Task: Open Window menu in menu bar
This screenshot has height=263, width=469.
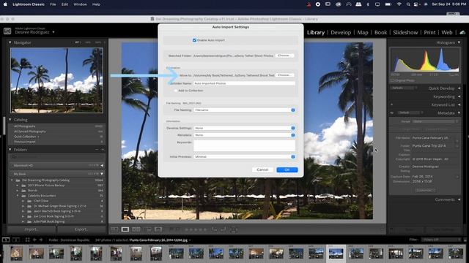Action: (80, 4)
